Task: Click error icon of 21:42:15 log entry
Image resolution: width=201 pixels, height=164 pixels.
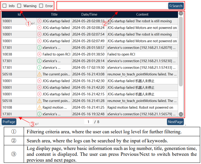Action: pos(39,94)
